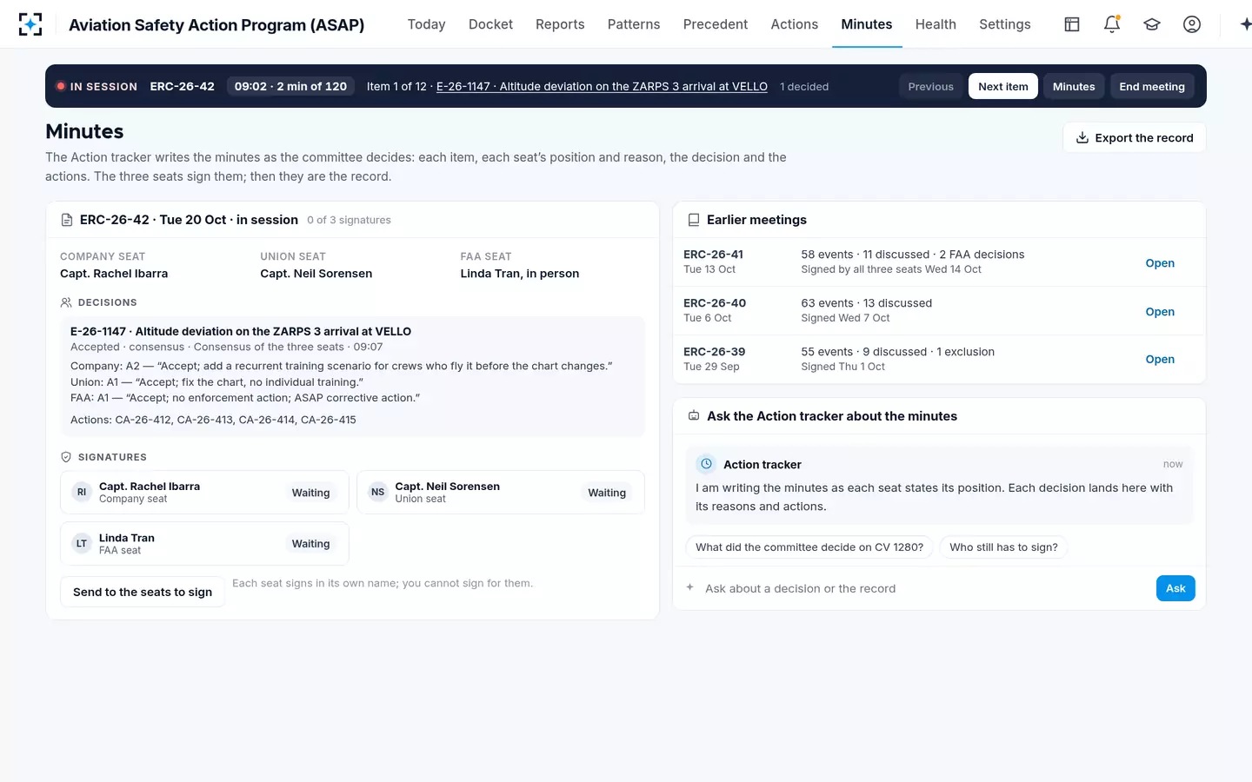
Task: Click the people icon beside Decisions
Action: click(x=66, y=302)
